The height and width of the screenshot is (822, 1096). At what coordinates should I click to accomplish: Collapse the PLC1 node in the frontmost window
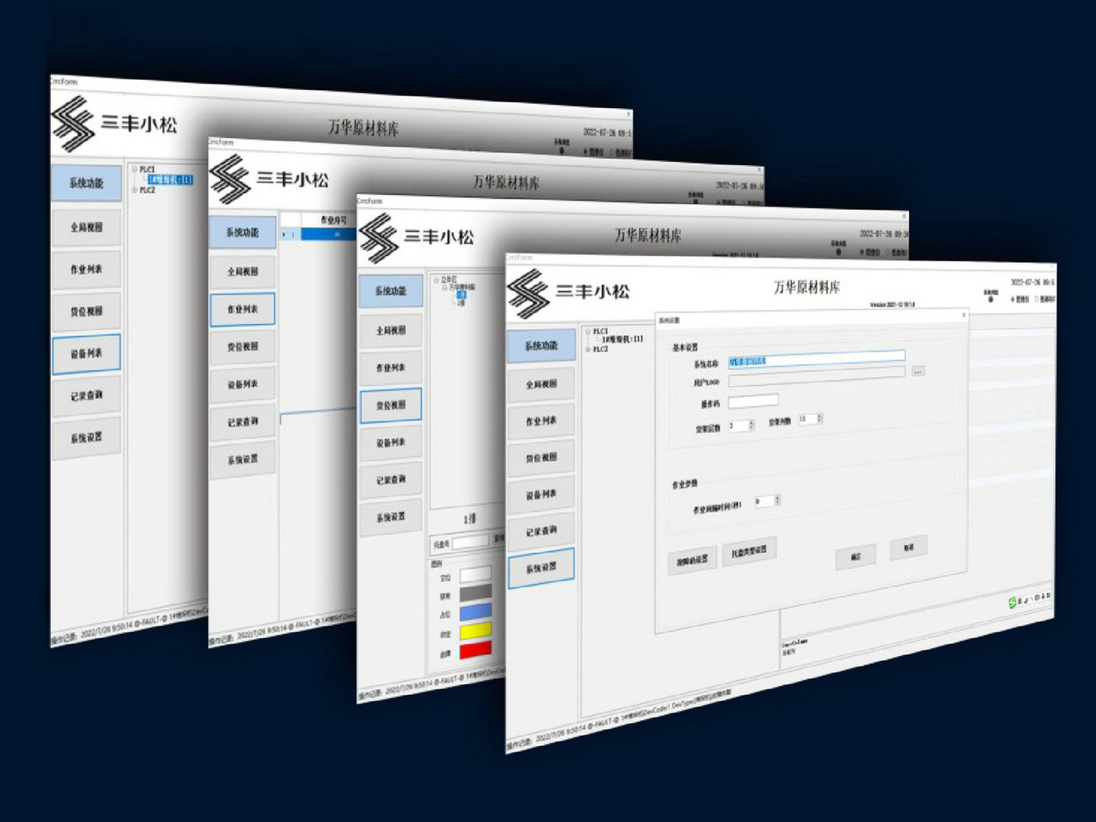(x=588, y=332)
